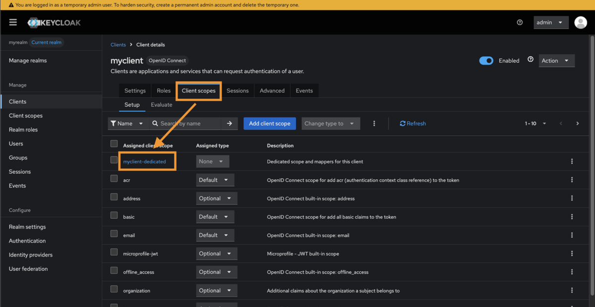
Task: Open the myclient-dedicated scope link
Action: coord(144,161)
